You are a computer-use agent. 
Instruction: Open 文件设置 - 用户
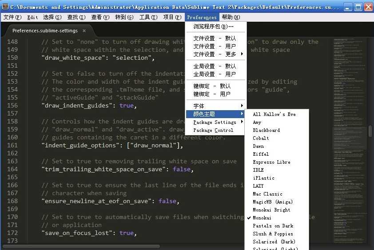pyautogui.click(x=215, y=46)
